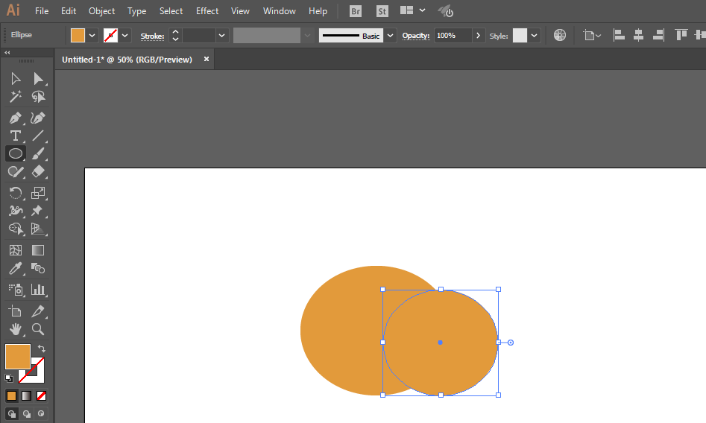Click the Stroke label link
This screenshot has width=706, height=423.
point(152,36)
